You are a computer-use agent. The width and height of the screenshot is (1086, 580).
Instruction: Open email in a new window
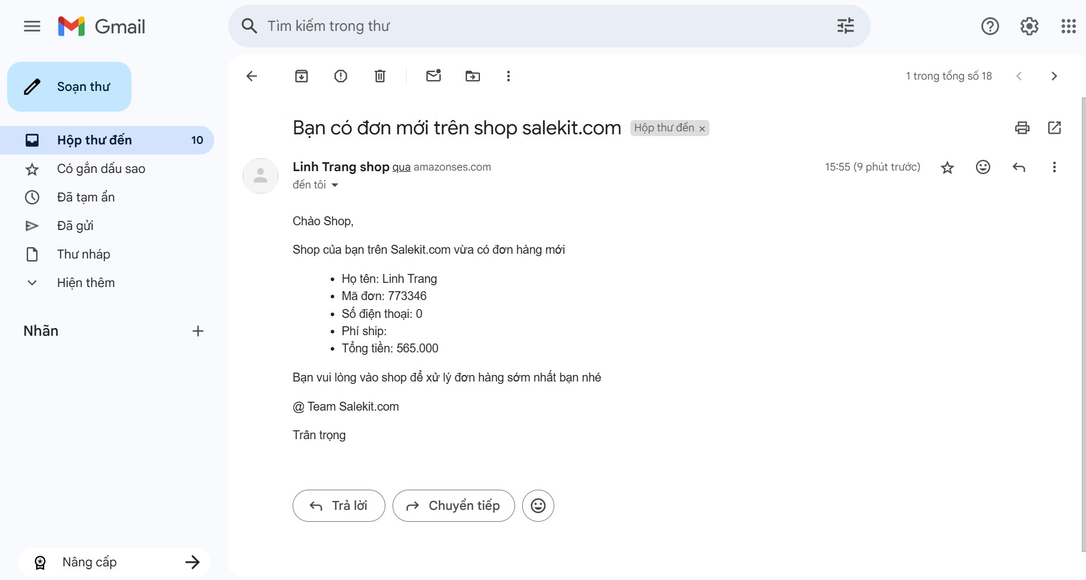coord(1054,128)
